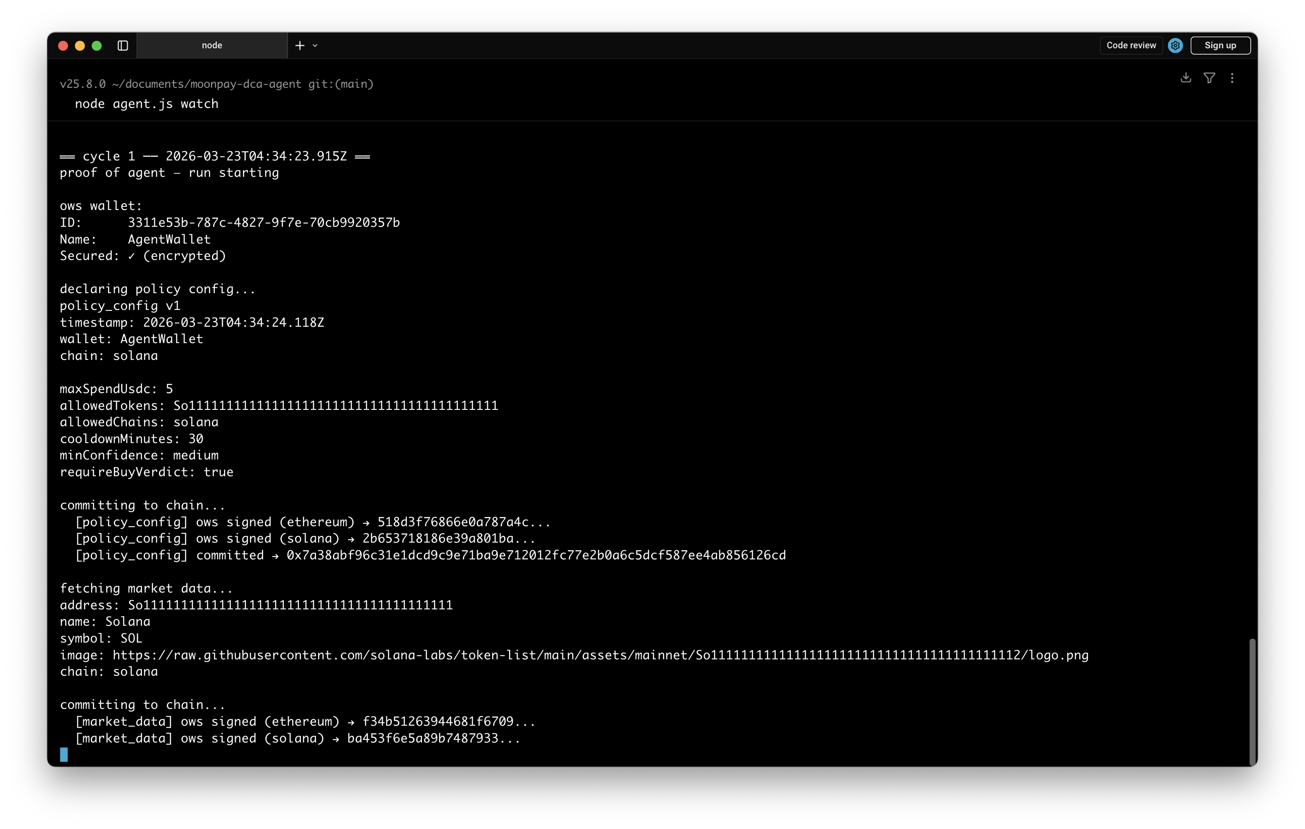Viewport: 1305px width, 829px height.
Task: Click the 'Secured: ✓ (encrypted)' line
Action: [x=143, y=256]
